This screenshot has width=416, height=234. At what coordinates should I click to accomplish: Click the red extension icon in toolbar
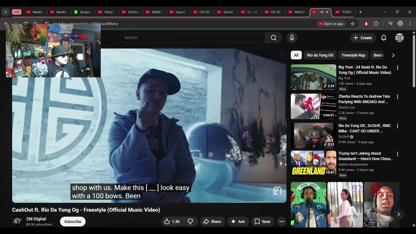click(x=366, y=24)
